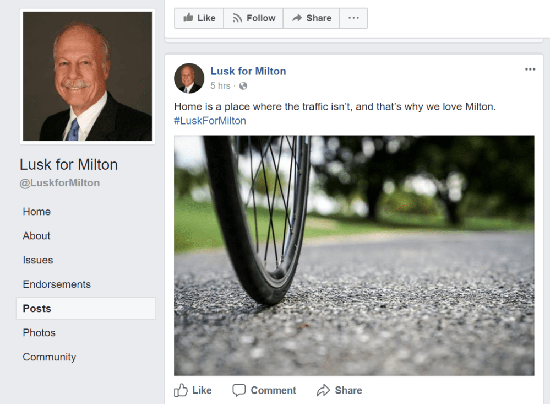Click the #LuskForMilton hashtag link
Image resolution: width=550 pixels, height=404 pixels.
coord(210,121)
